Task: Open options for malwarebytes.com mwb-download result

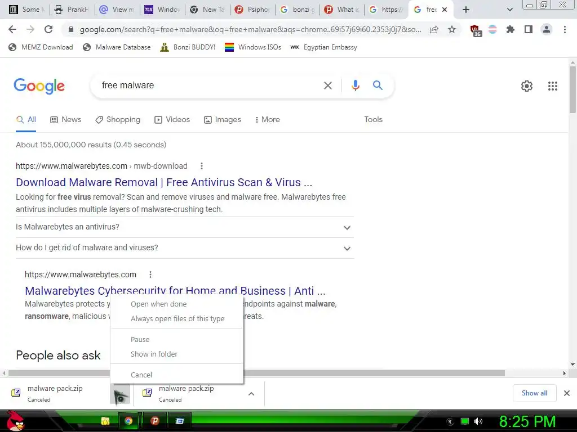Action: pyautogui.click(x=201, y=166)
